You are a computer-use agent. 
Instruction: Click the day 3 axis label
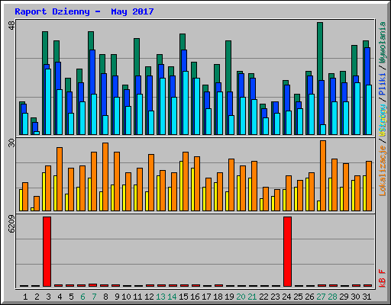click(48, 297)
